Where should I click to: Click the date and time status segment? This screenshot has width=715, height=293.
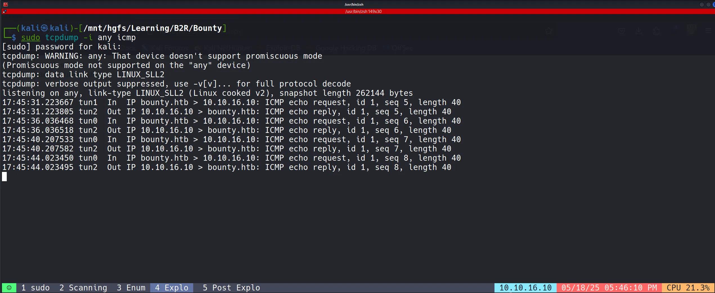[x=609, y=288]
